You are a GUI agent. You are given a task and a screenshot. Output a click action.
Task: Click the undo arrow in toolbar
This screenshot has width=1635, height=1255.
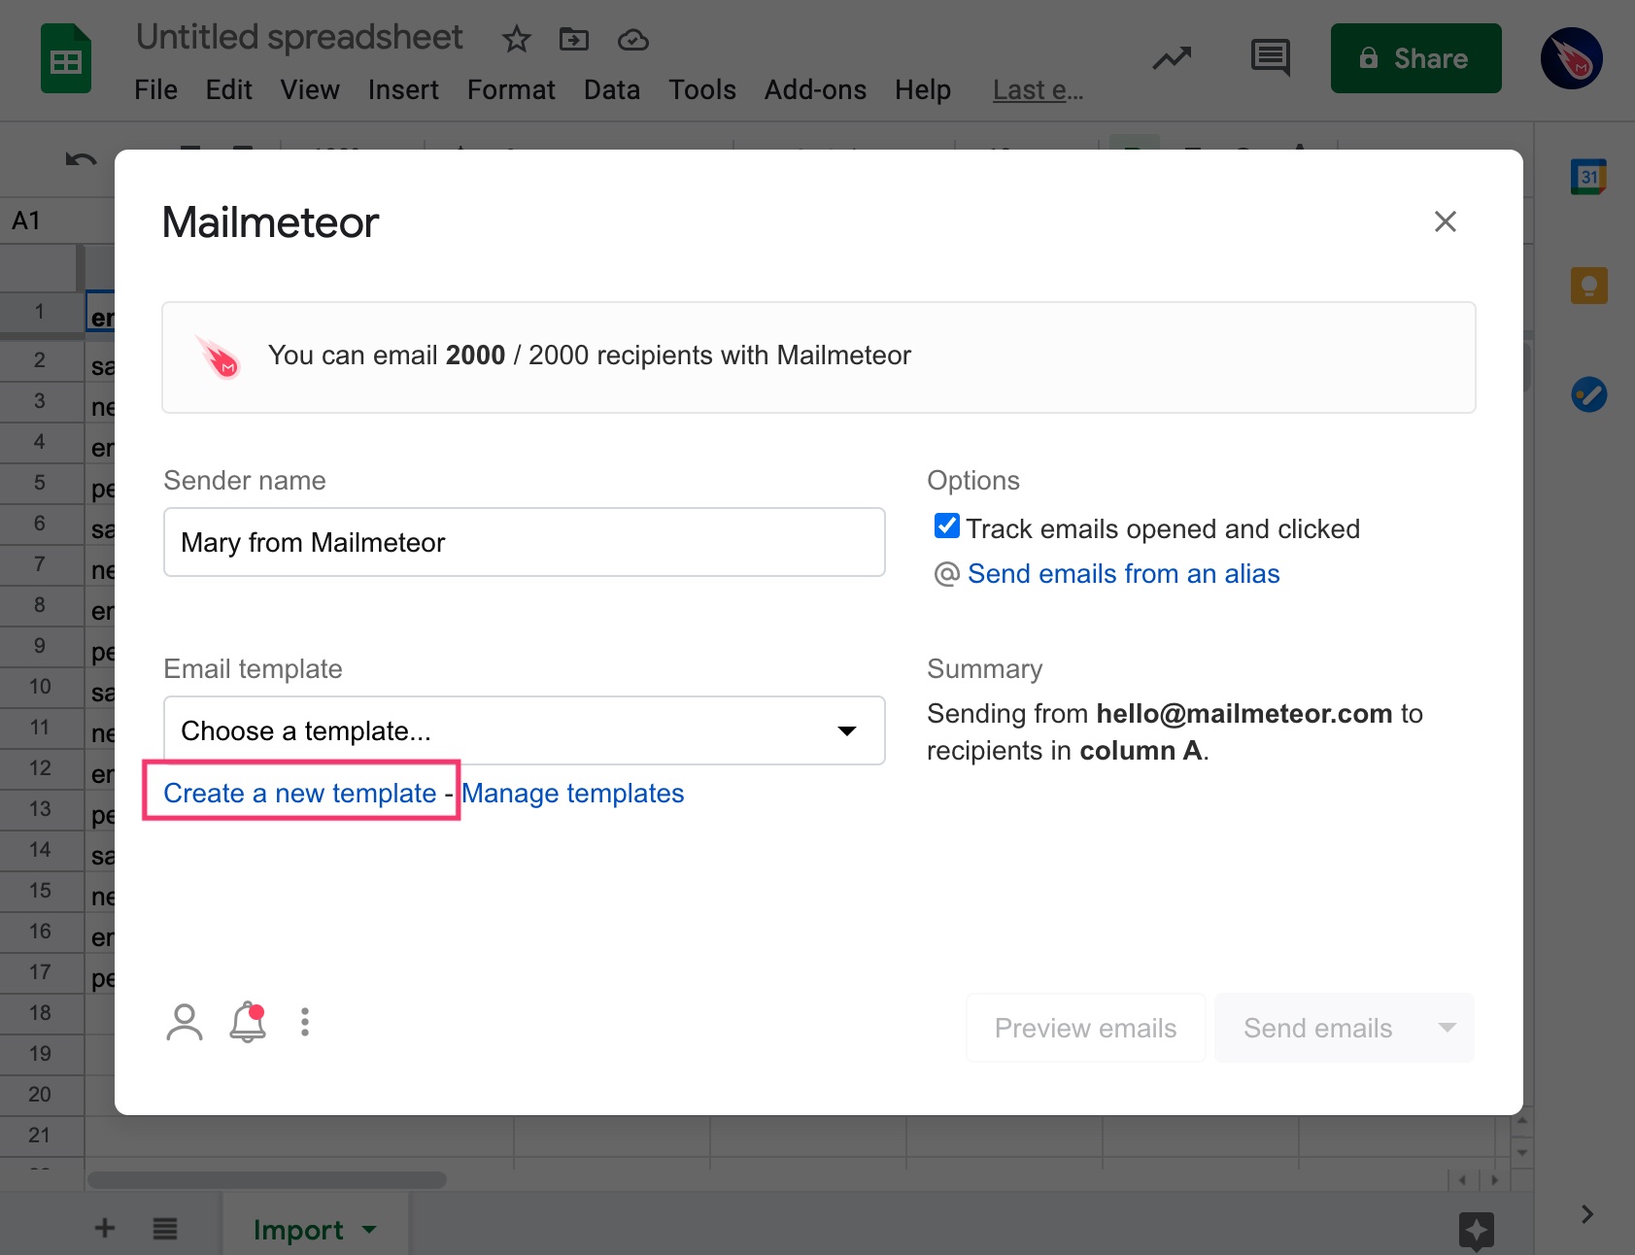tap(81, 158)
